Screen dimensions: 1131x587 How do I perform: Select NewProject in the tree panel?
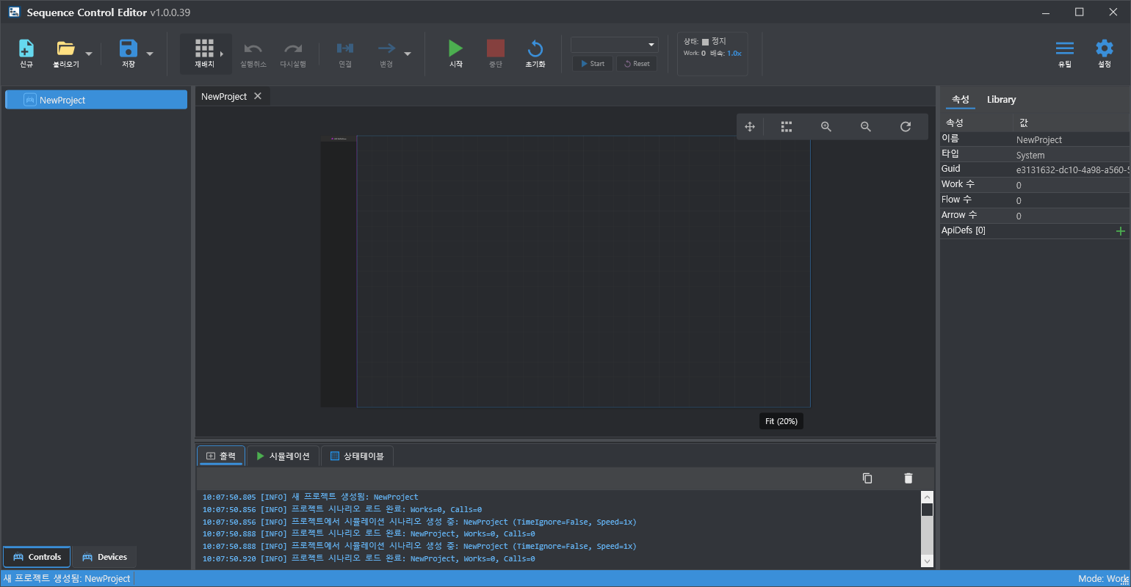pos(62,101)
